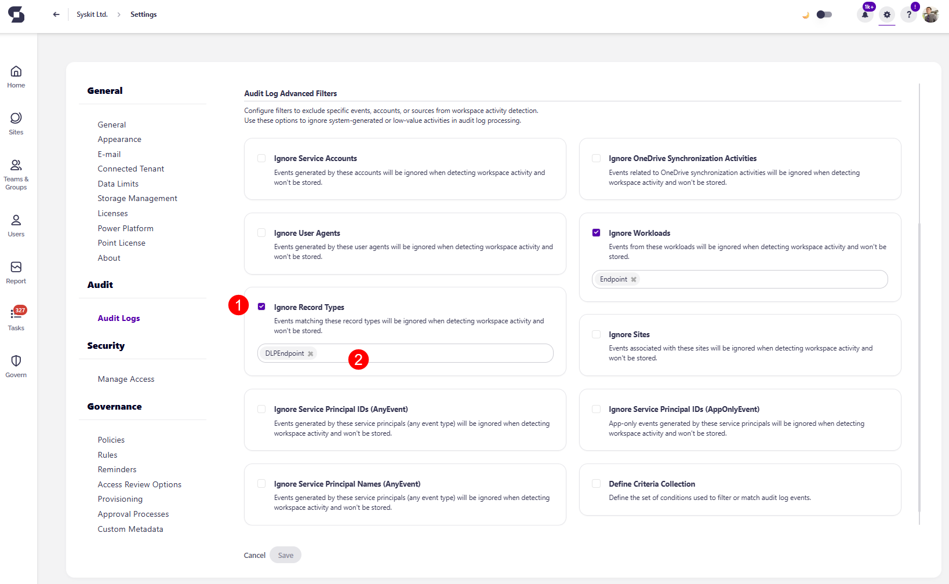Open the help menu
Screen dimensions: 949x584
click(908, 14)
